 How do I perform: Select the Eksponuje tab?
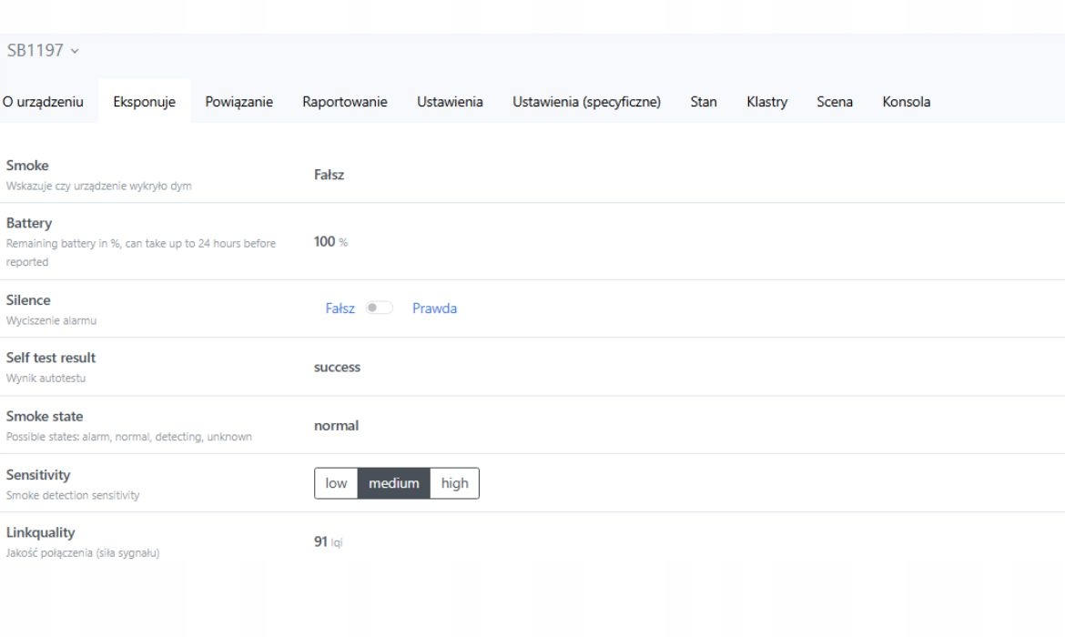click(x=144, y=102)
